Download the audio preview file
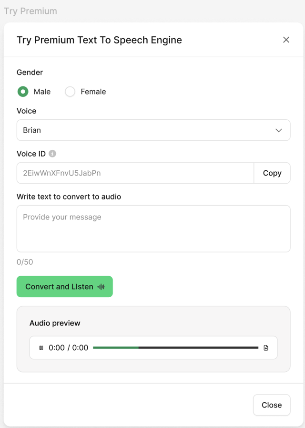Screen dimensions: 305x428 (x=266, y=348)
